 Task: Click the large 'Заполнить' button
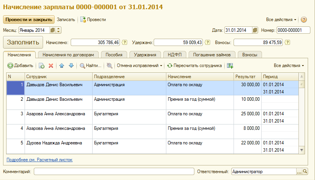[x=23, y=42]
